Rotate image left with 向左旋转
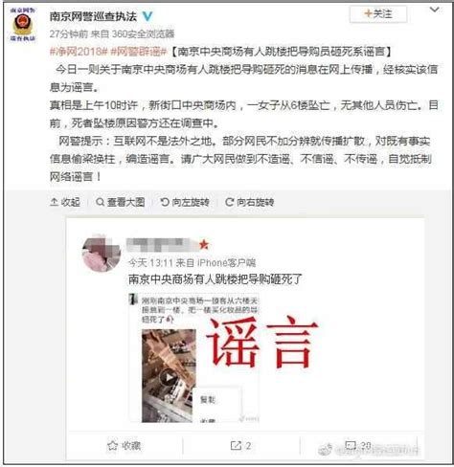 click(x=185, y=202)
